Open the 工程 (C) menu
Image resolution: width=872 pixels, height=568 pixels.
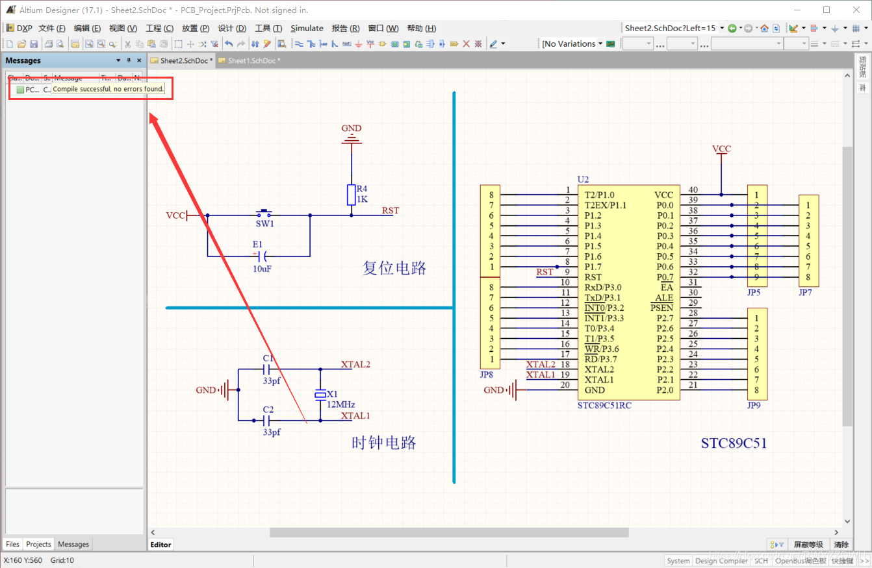[160, 28]
